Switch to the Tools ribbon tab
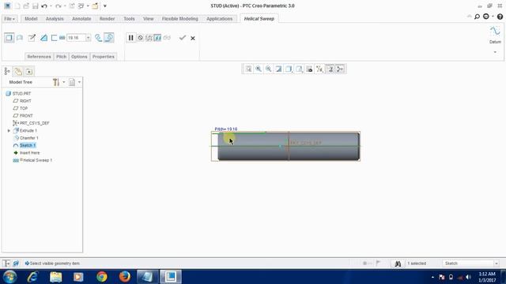This screenshot has height=284, width=506. click(x=129, y=19)
